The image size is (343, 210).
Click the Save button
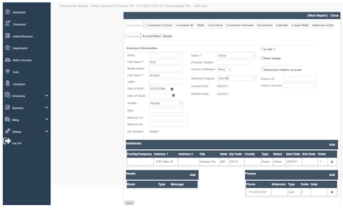click(x=130, y=203)
